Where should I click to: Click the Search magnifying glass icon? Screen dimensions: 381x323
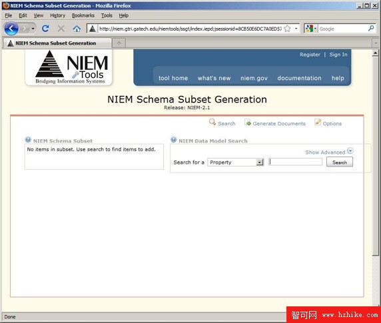(x=212, y=122)
